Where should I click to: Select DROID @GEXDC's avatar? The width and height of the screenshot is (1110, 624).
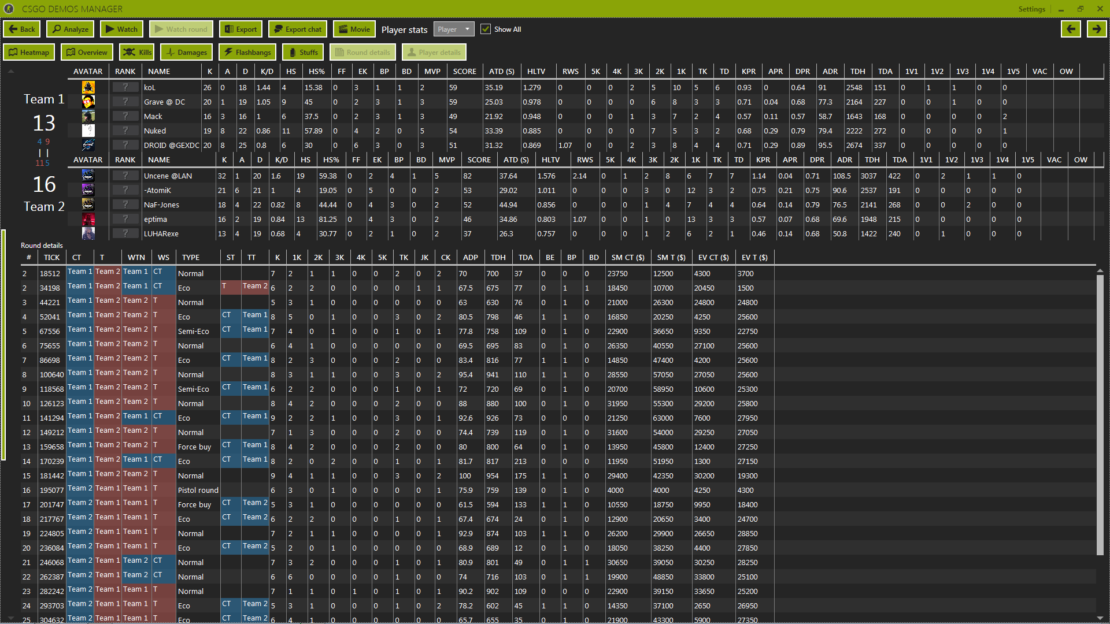(88, 145)
